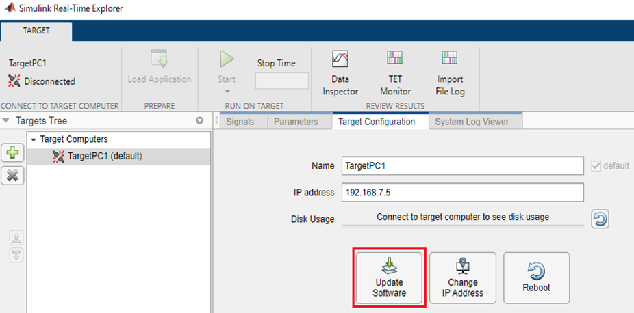Switch to the Parameters tab
Viewport: 634px width, 313px height.
pyautogui.click(x=296, y=122)
